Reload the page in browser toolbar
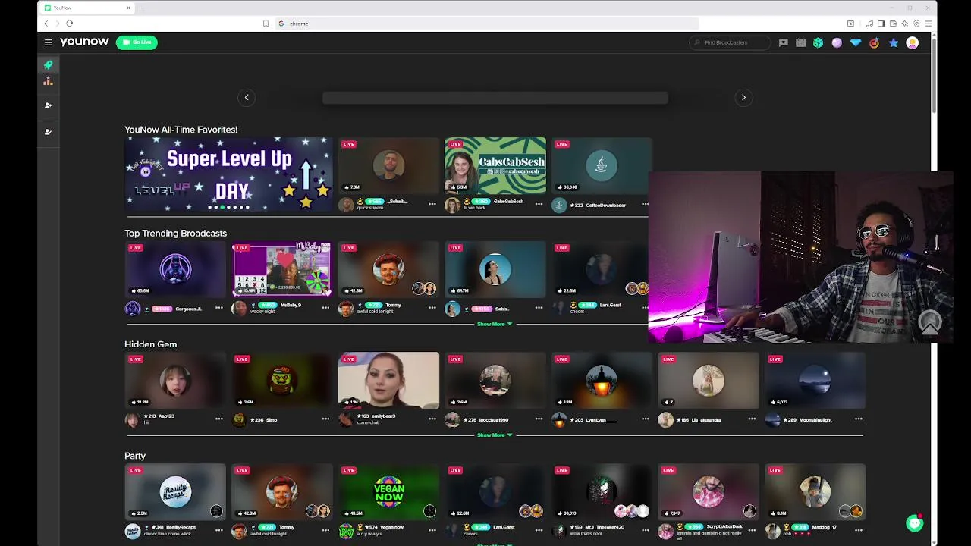Screen dimensions: 971x546 [x=69, y=24]
